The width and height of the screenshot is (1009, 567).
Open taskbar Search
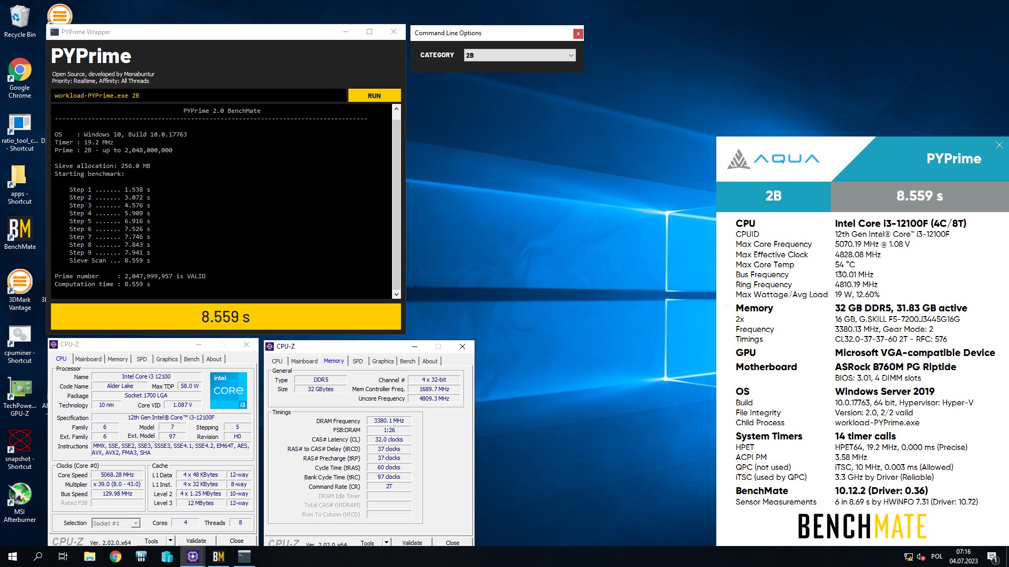(x=38, y=556)
